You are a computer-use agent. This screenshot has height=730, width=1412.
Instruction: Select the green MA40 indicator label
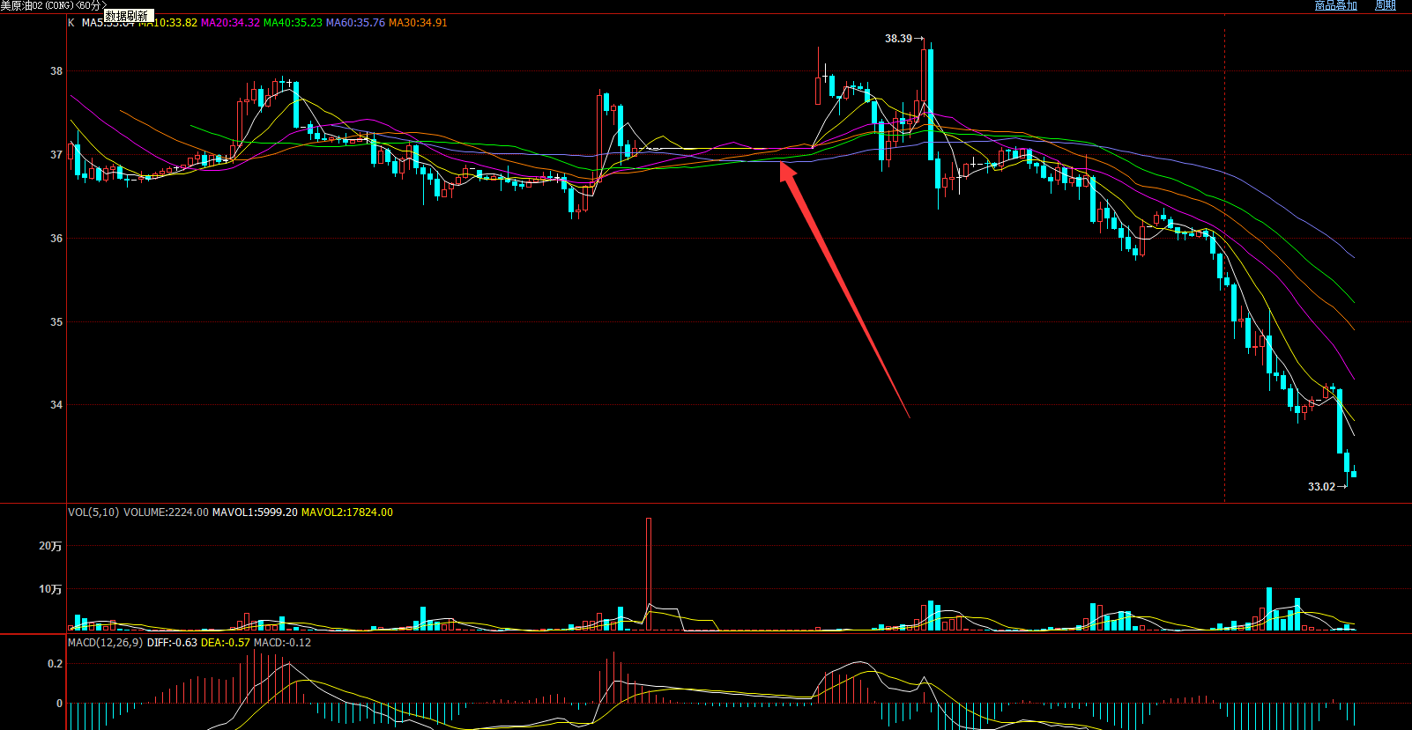click(293, 23)
